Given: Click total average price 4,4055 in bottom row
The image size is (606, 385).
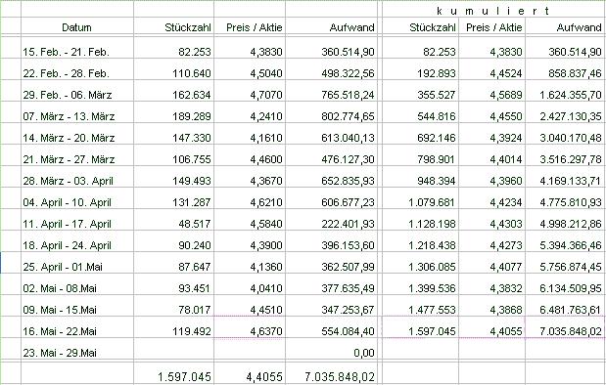Looking at the screenshot, I should 250,376.
